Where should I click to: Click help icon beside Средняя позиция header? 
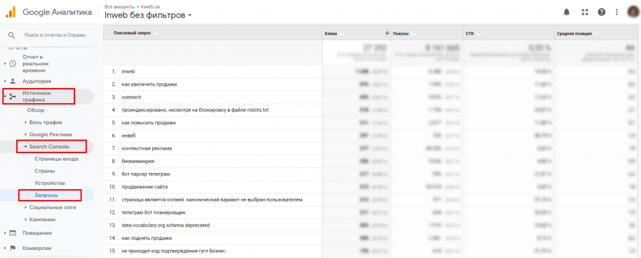(597, 34)
